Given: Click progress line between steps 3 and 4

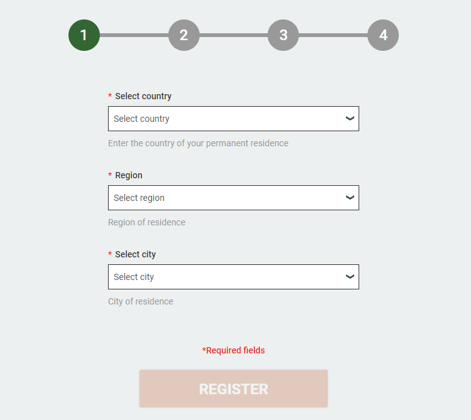Looking at the screenshot, I should point(333,35).
